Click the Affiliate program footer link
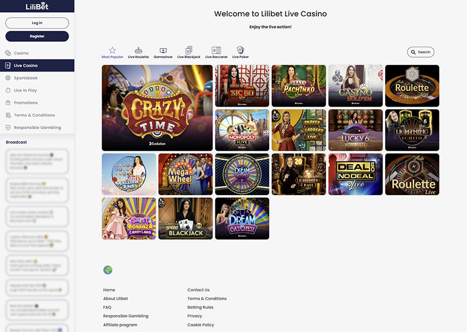 click(120, 325)
